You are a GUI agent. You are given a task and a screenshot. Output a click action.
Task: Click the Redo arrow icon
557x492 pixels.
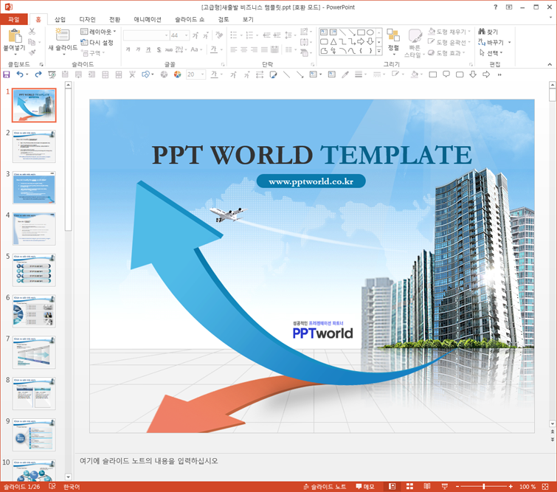(38, 75)
